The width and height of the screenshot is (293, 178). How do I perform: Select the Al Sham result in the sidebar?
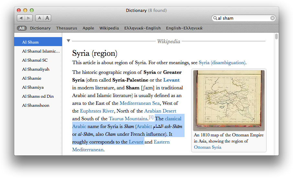pos(38,42)
